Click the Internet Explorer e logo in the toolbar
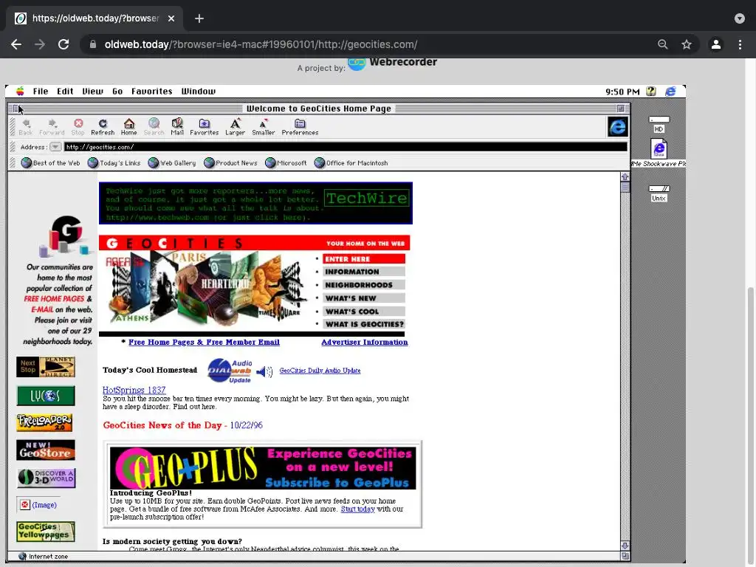The image size is (756, 567). click(618, 127)
